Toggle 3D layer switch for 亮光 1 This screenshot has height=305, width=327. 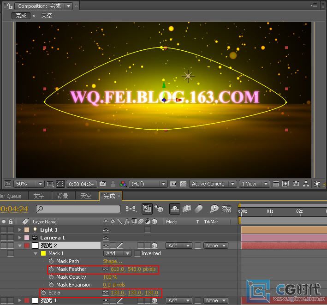(155, 300)
